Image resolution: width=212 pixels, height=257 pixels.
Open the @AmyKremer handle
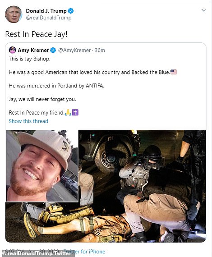(74, 50)
